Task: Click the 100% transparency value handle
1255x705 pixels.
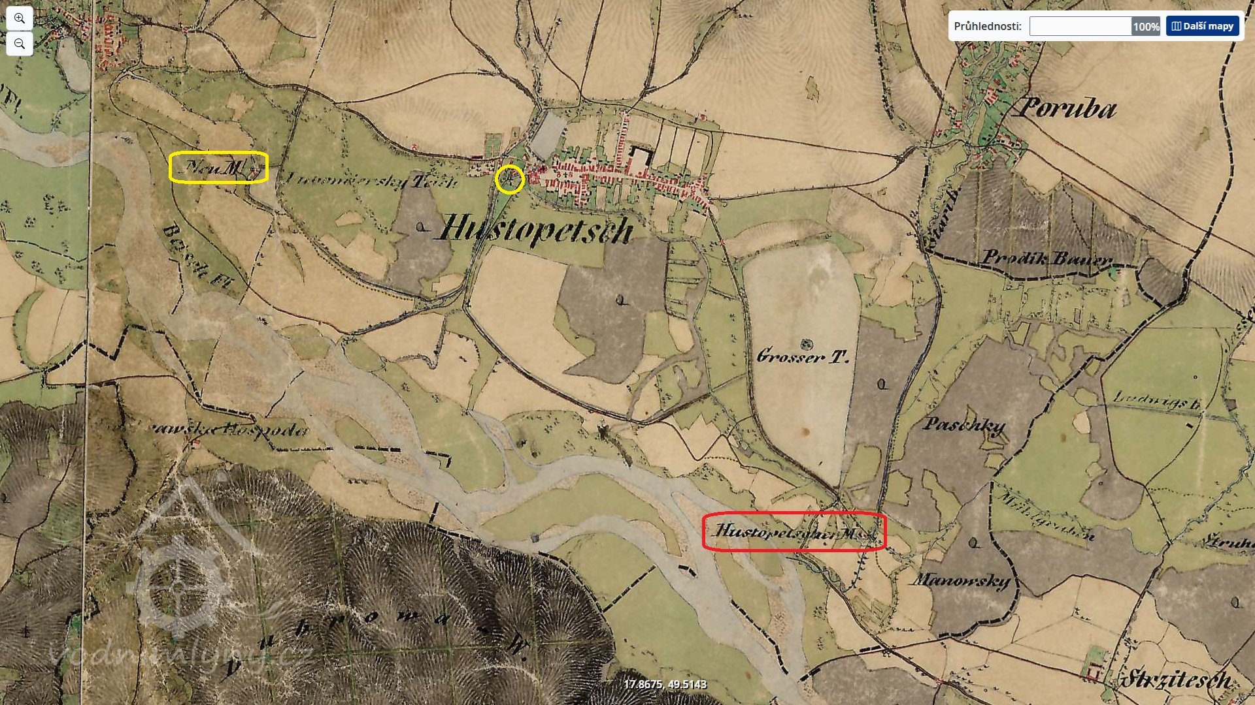Action: pos(1146,26)
